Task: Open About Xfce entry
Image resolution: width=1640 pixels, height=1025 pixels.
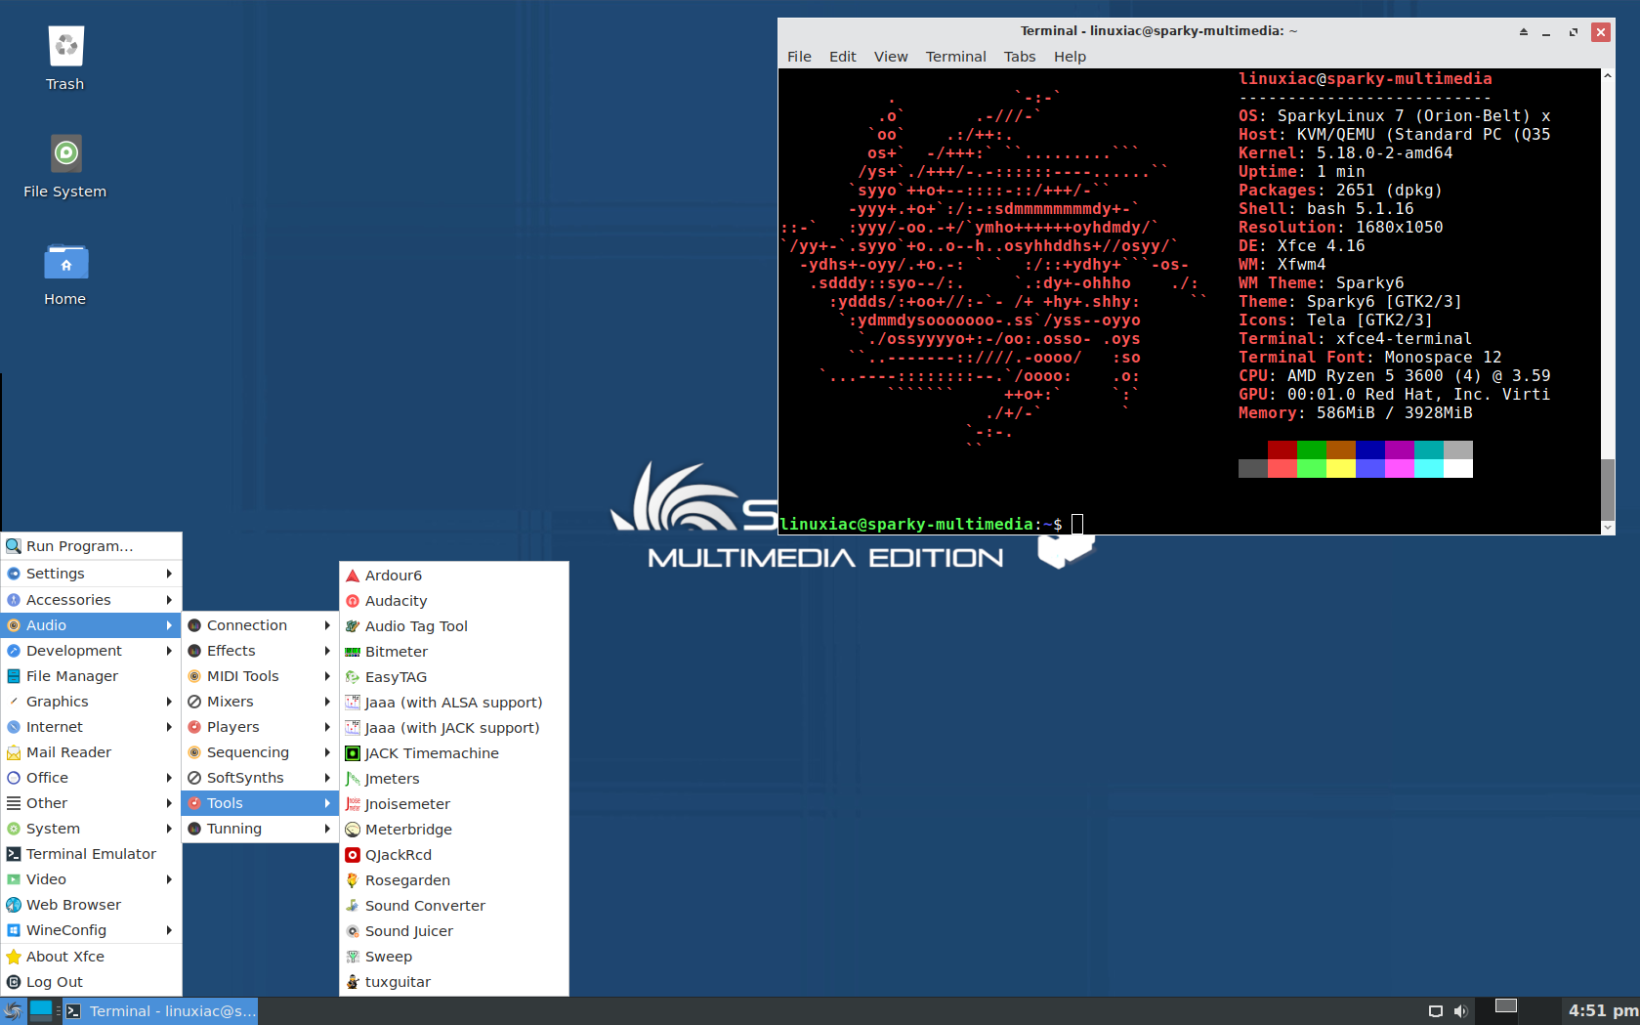Action: coord(91,957)
